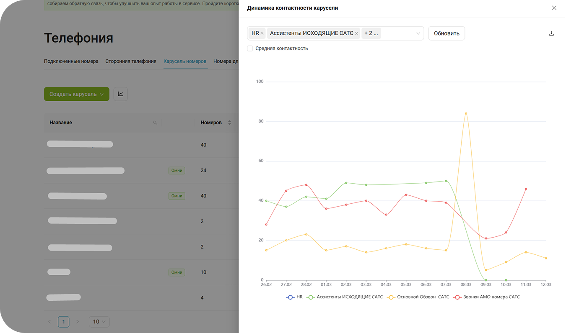Switch to the Подключенные номера tab
This screenshot has width=566, height=333.
click(x=71, y=61)
